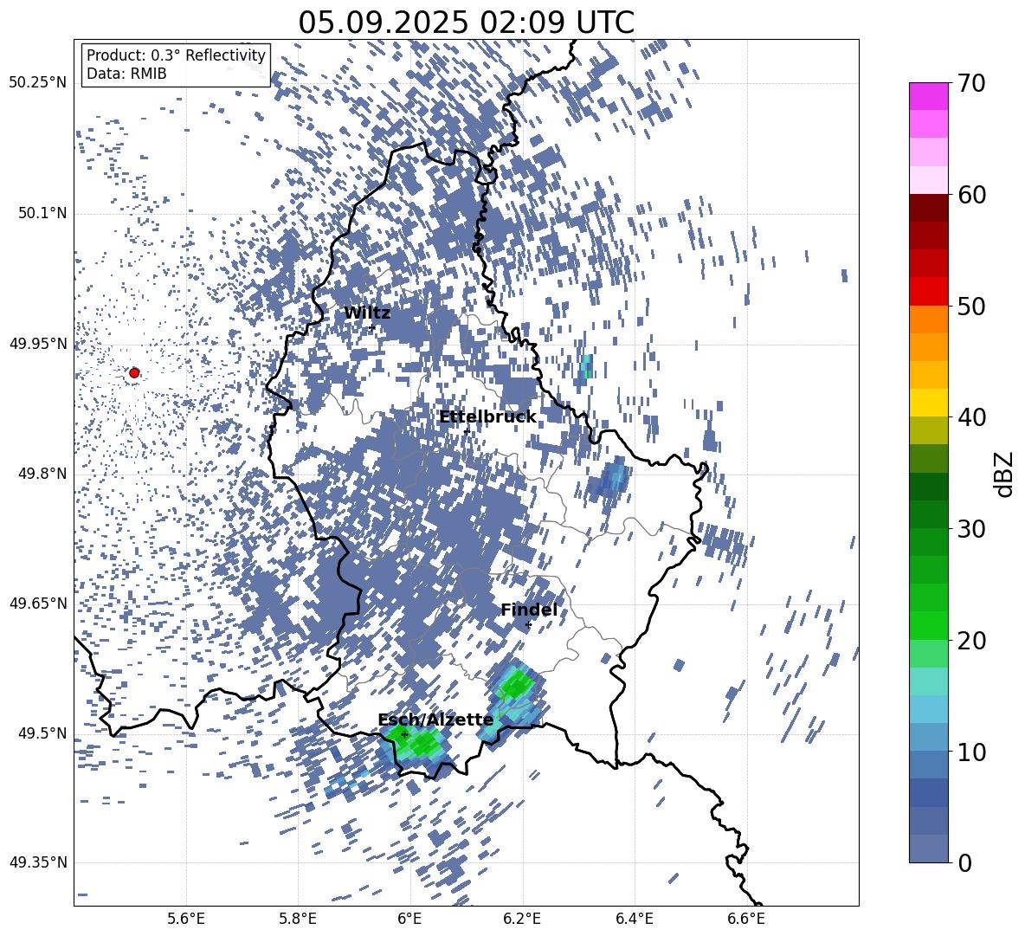1025x936 pixels.
Task: Click the colorbar tick label 20
Action: (x=970, y=641)
